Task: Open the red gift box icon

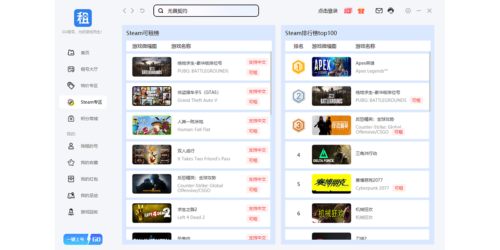Action: [361, 11]
